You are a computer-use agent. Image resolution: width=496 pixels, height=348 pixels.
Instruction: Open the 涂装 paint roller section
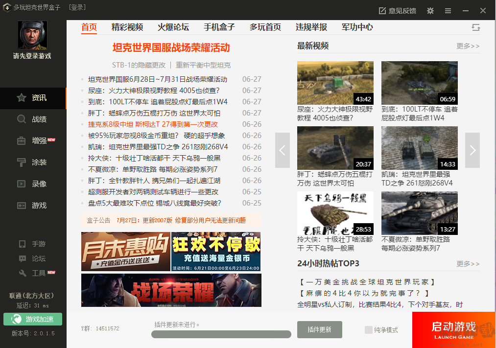click(33, 162)
